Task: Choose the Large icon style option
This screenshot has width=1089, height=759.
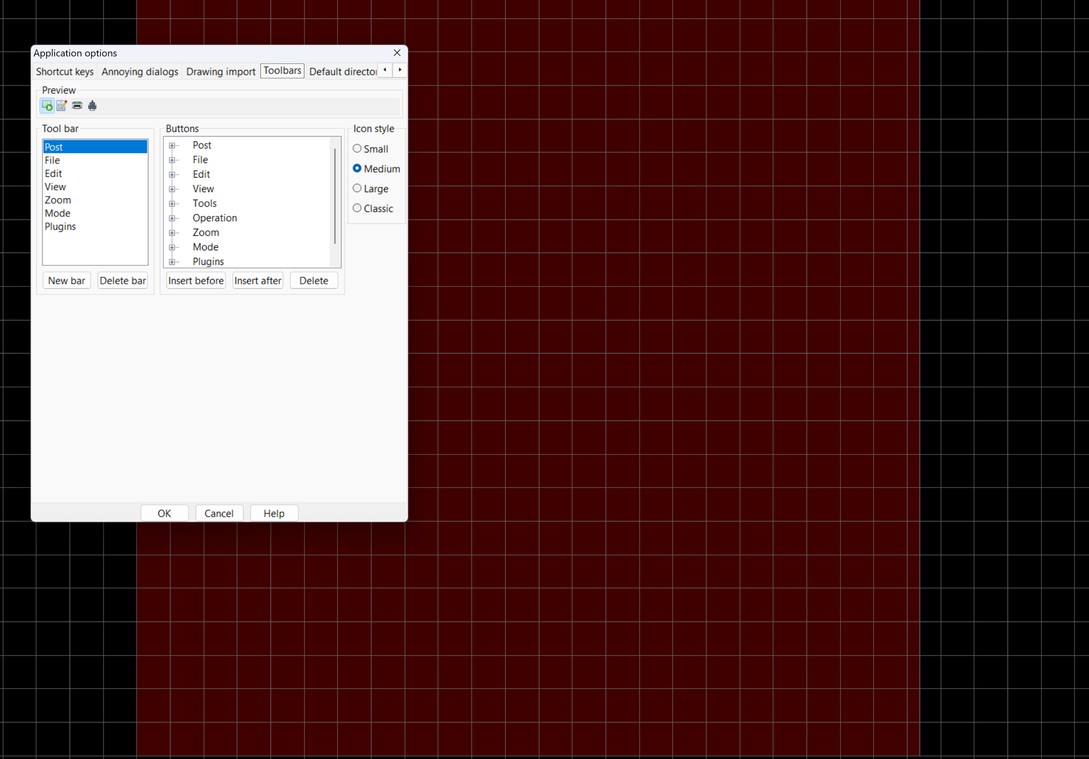Action: tap(357, 189)
